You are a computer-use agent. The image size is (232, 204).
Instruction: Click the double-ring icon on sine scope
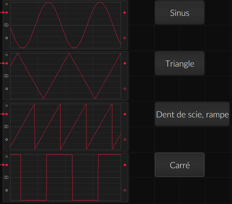tap(6, 25)
